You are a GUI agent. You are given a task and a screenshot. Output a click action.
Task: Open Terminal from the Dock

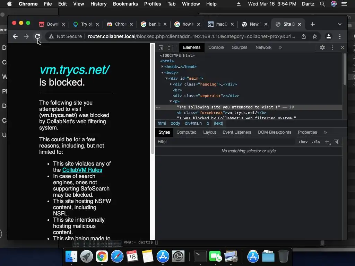pyautogui.click(x=200, y=256)
